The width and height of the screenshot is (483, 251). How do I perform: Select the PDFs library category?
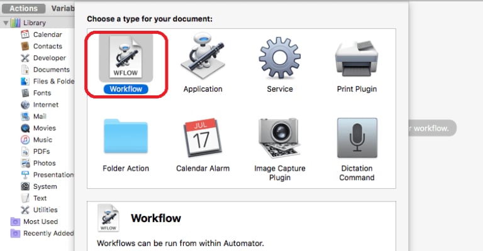coord(42,151)
